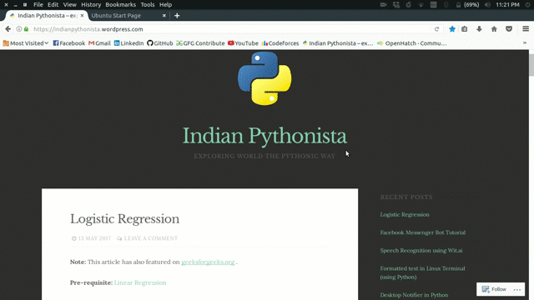Viewport: 534px width, 300px height.
Task: Go back with the browser back arrow
Action: (8, 29)
